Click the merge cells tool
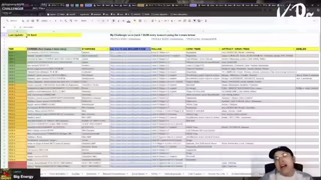Screen dimensions: 321x180 click(x=145, y=21)
